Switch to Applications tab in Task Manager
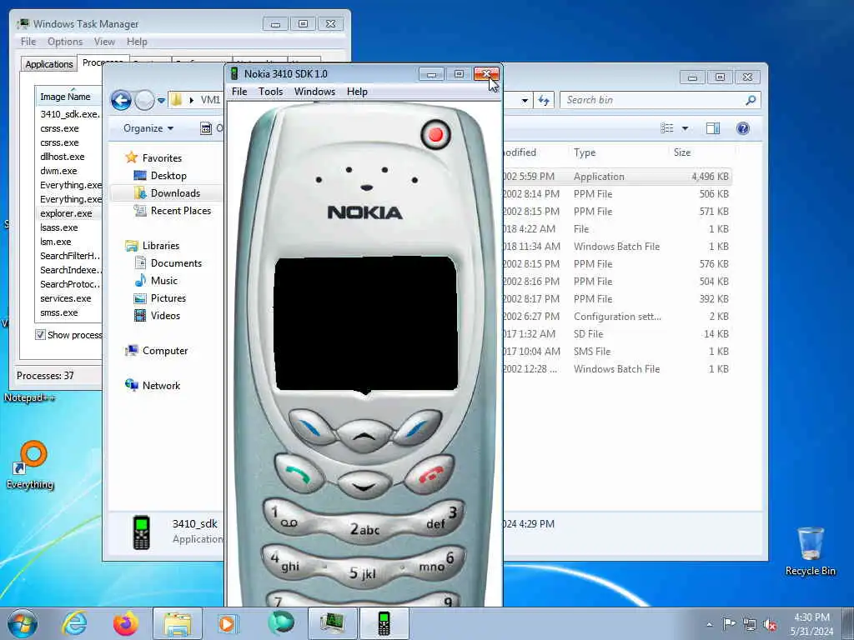 click(x=49, y=64)
